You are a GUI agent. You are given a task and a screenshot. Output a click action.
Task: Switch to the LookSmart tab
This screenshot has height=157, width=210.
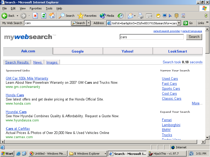[178, 51]
